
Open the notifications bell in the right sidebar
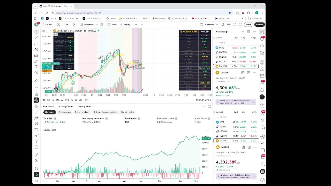262,90
